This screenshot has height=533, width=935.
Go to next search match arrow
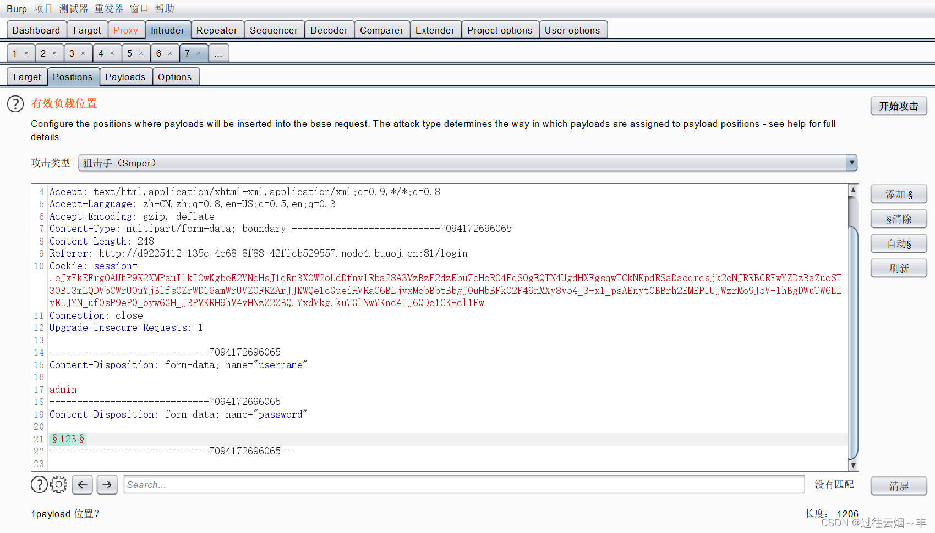(107, 485)
